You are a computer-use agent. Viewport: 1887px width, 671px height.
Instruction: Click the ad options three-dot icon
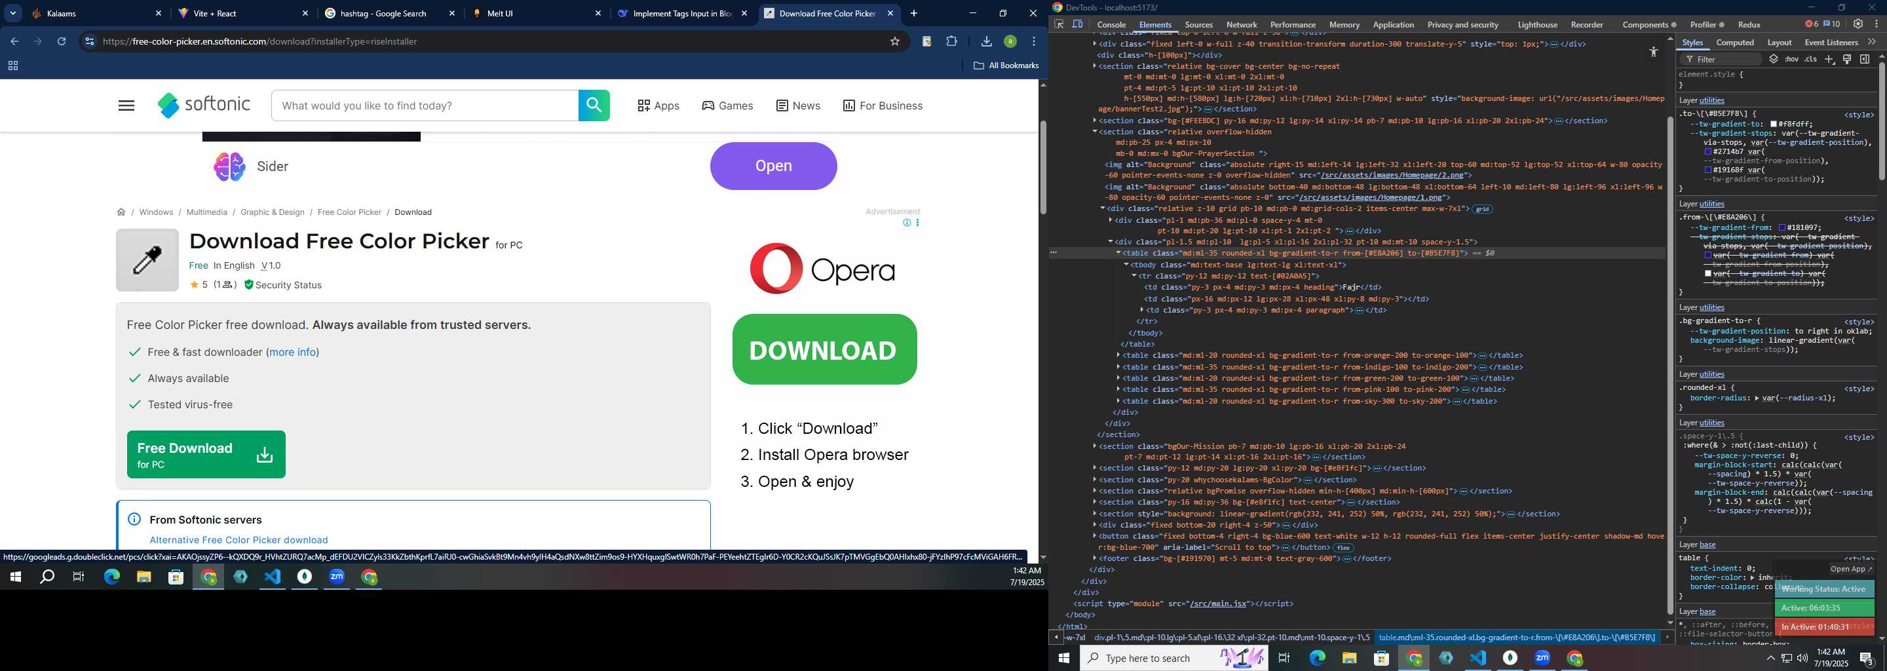(x=917, y=223)
